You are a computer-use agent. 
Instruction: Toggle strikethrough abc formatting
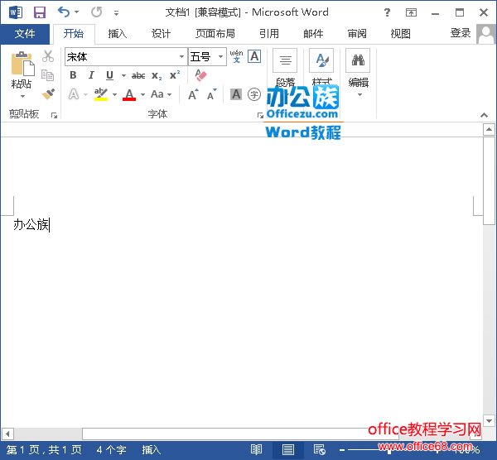point(138,75)
